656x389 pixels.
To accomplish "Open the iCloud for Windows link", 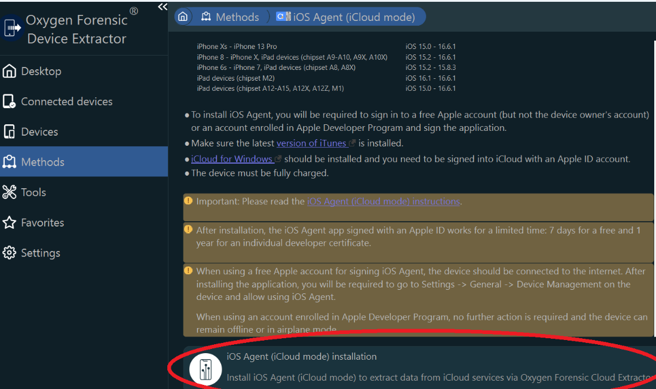I will click(232, 159).
